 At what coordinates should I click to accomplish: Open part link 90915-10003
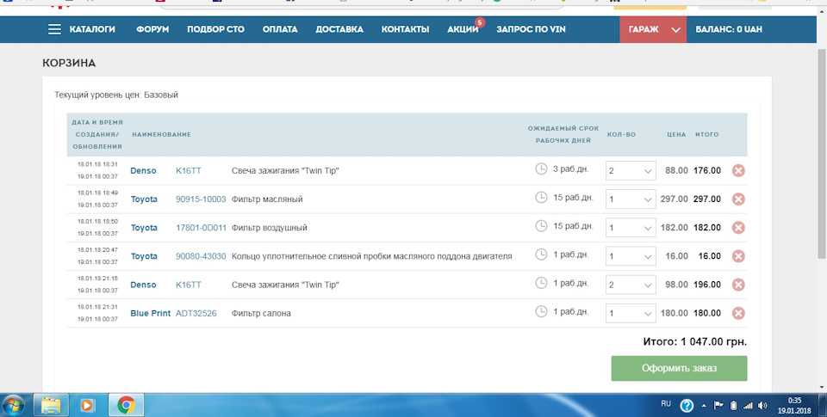[201, 199]
